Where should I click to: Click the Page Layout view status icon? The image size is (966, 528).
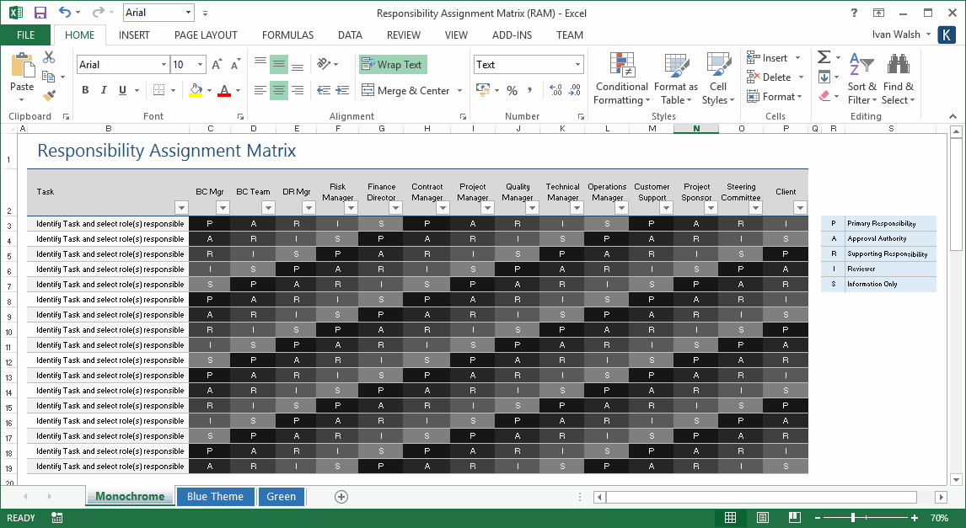(763, 518)
